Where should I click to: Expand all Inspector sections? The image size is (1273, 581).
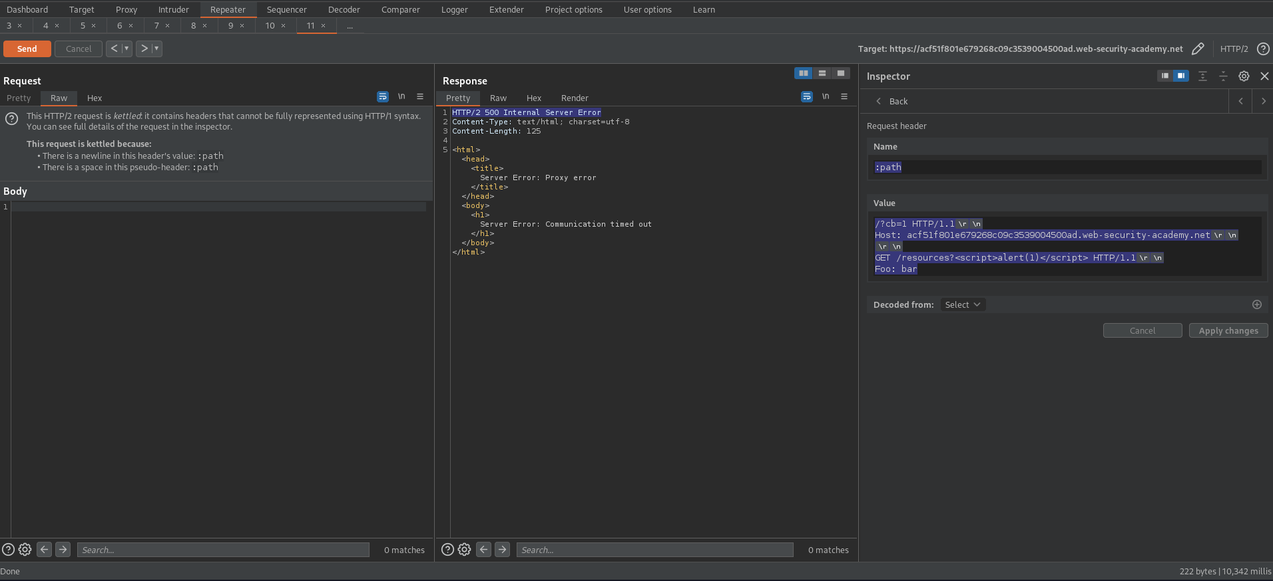[1202, 76]
